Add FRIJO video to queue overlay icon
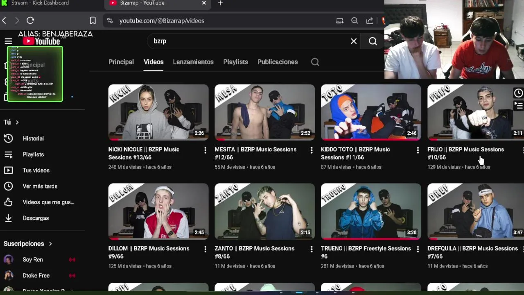The width and height of the screenshot is (524, 295). tap(518, 106)
